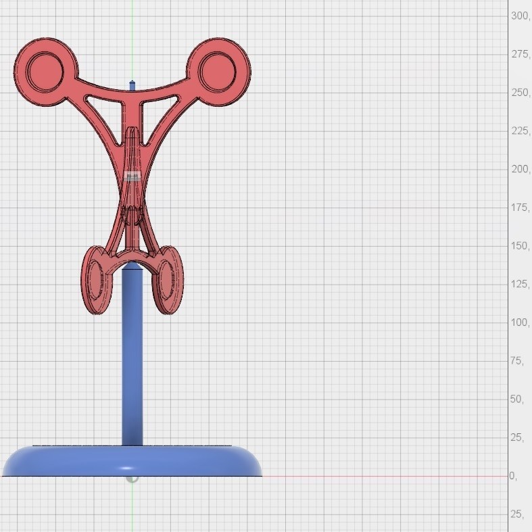Screen dimensions: 532x532
Task: Click the ruler label 150
Action: coord(520,245)
